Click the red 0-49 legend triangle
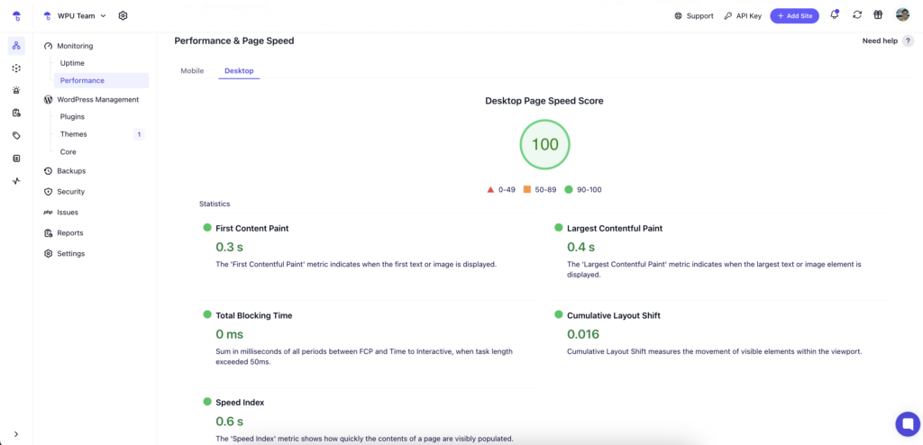The image size is (923, 445). pos(490,189)
